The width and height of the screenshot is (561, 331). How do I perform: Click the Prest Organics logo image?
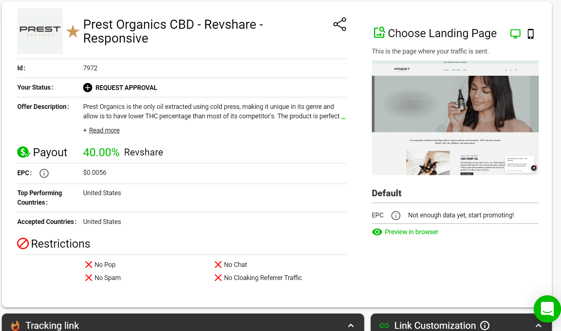tap(40, 31)
